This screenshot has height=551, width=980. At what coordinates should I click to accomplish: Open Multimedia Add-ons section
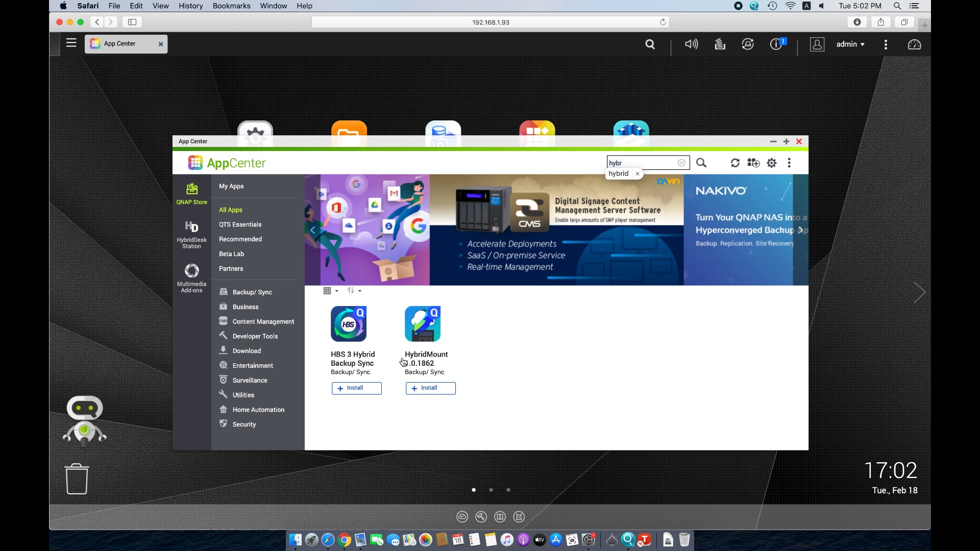point(191,278)
